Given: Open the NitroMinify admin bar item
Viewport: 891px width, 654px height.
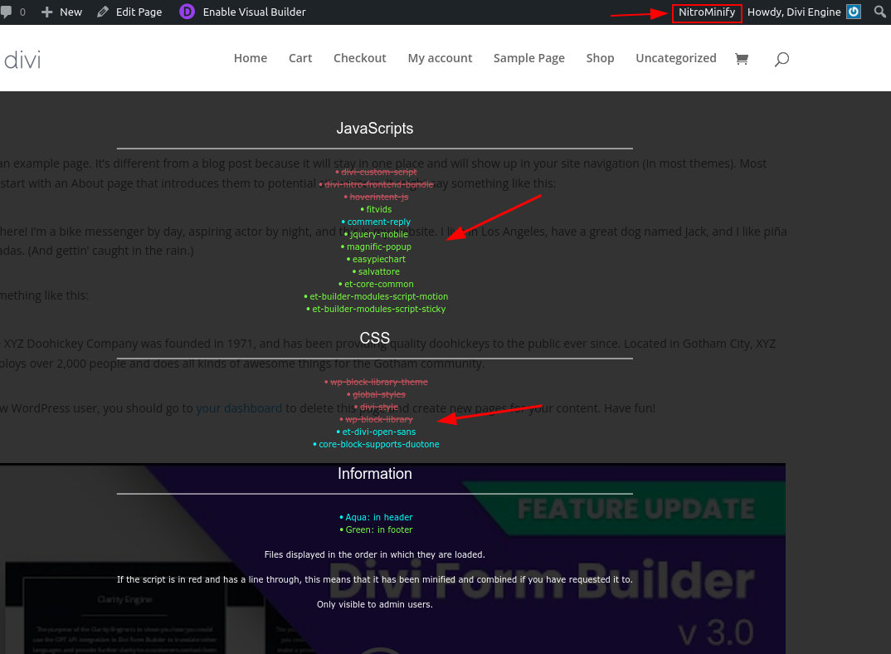Looking at the screenshot, I should coord(706,12).
